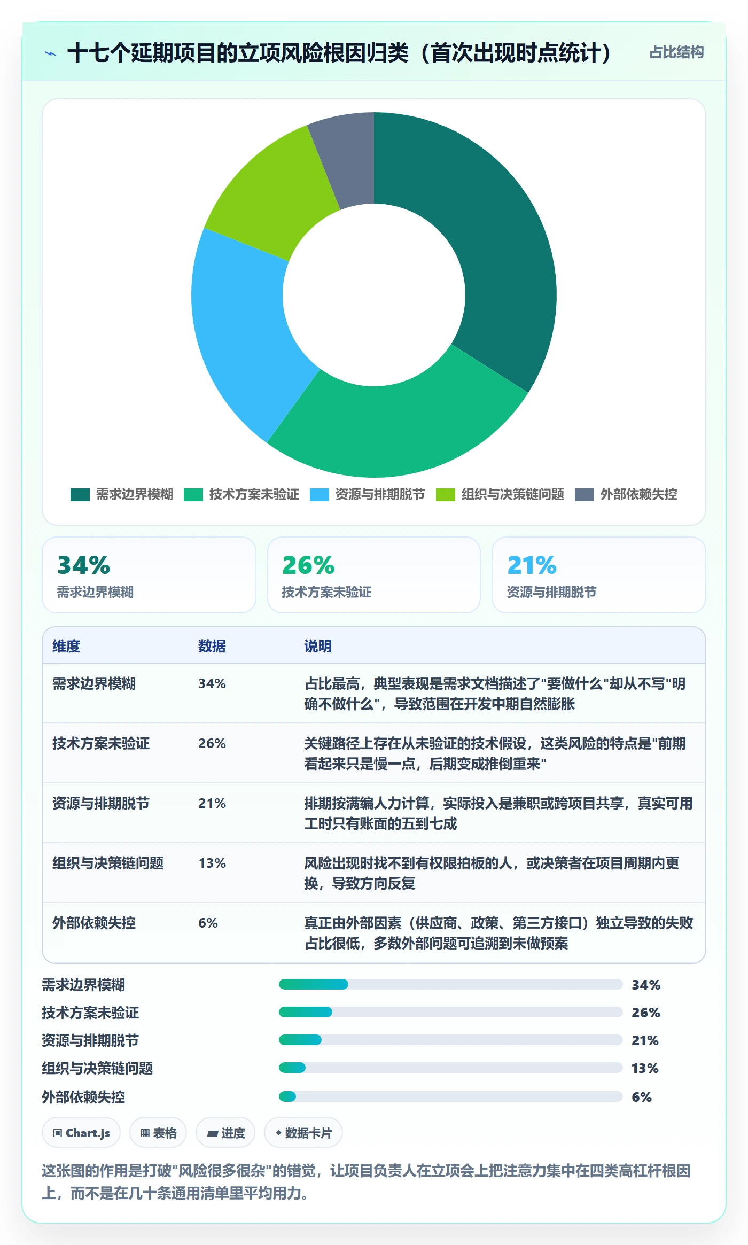The height and width of the screenshot is (1245, 748).
Task: Click table cell 需求边界模糊
Action: 94,683
